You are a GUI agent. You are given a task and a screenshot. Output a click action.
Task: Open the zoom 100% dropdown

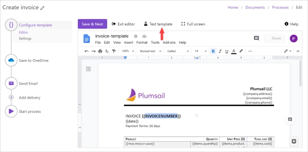(x=128, y=51)
